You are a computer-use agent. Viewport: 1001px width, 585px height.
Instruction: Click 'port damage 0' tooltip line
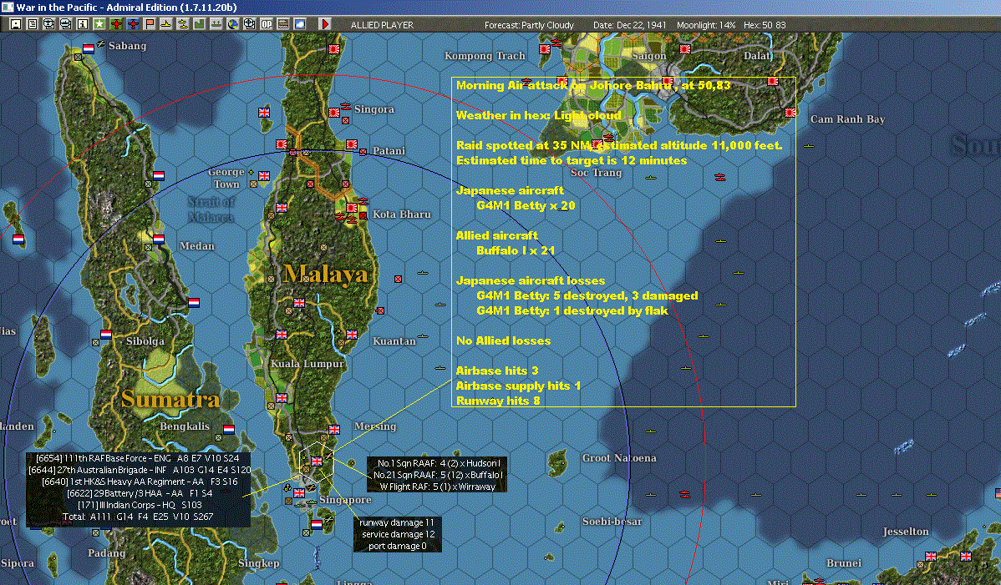tap(397, 546)
